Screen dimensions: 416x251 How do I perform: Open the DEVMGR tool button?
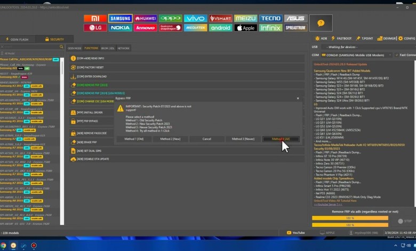(386, 38)
